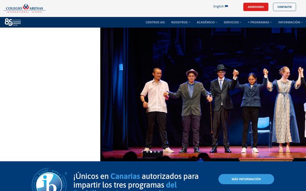Expand the Servicios dropdown chevron

click(x=241, y=22)
